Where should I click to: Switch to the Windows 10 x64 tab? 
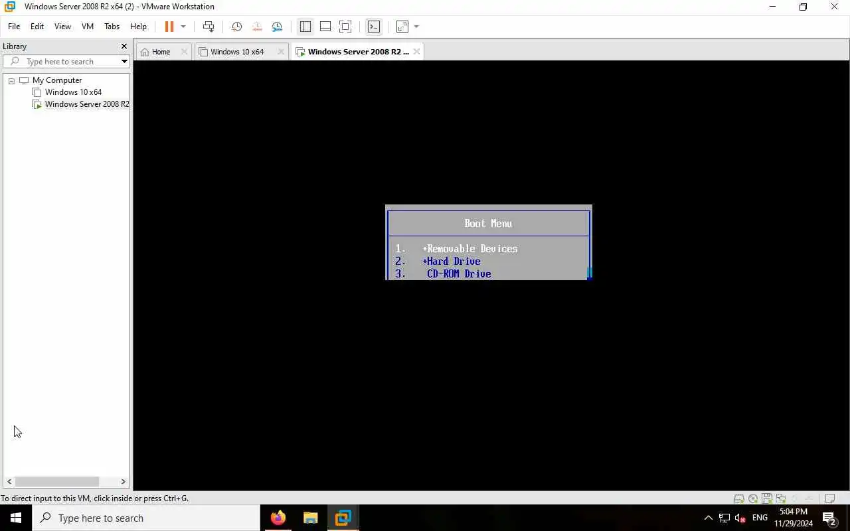pos(237,52)
